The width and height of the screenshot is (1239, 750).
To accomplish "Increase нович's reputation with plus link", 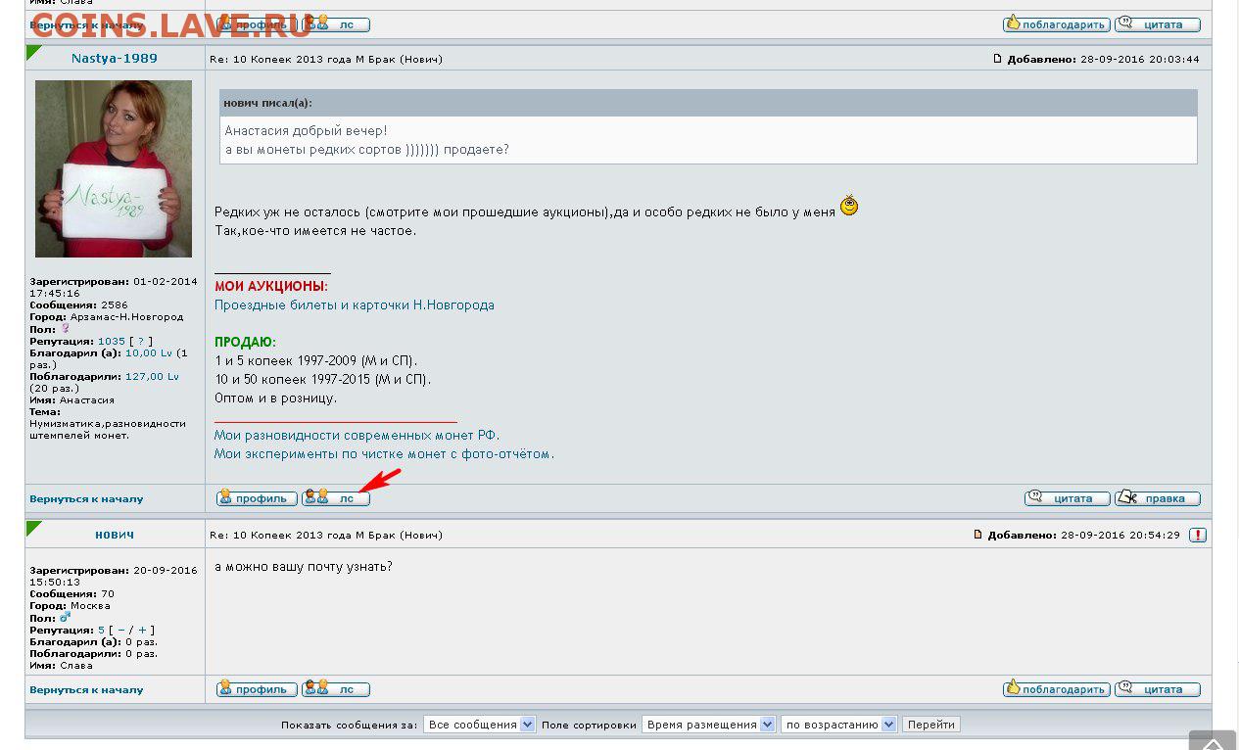I will (142, 630).
